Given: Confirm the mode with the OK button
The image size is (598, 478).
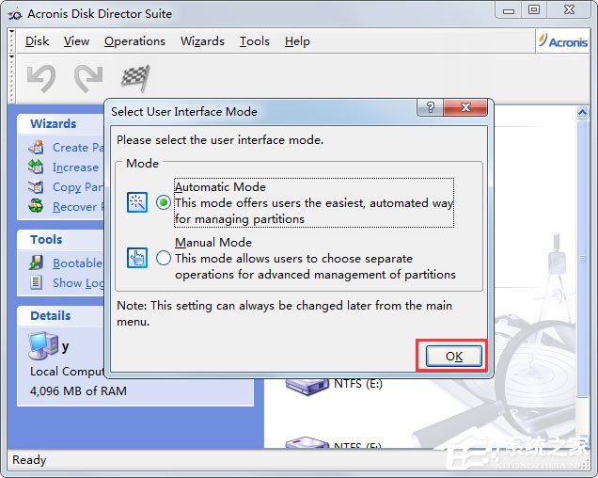Looking at the screenshot, I should pyautogui.click(x=454, y=357).
